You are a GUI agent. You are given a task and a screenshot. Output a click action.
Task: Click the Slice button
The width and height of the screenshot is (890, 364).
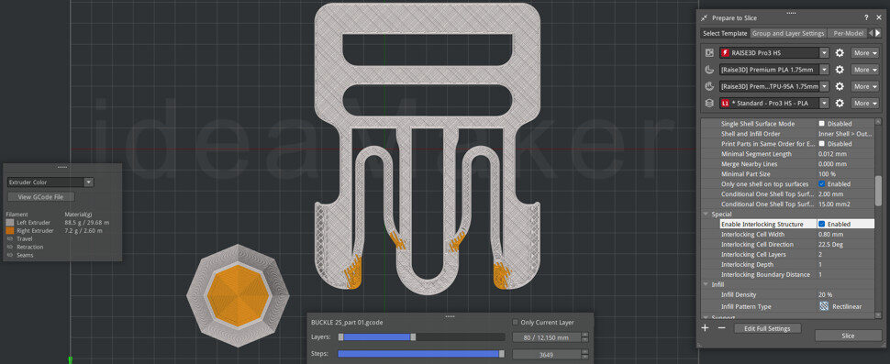848,336
